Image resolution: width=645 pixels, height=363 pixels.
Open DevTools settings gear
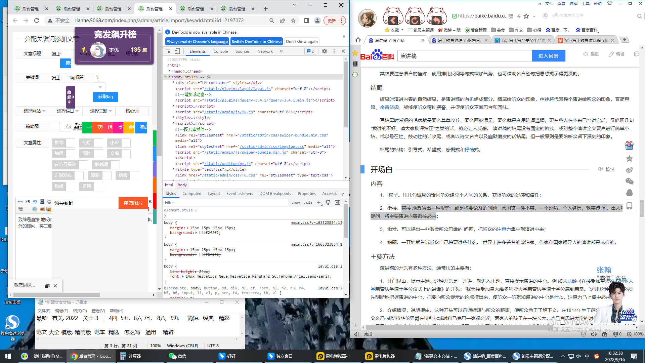click(x=324, y=51)
